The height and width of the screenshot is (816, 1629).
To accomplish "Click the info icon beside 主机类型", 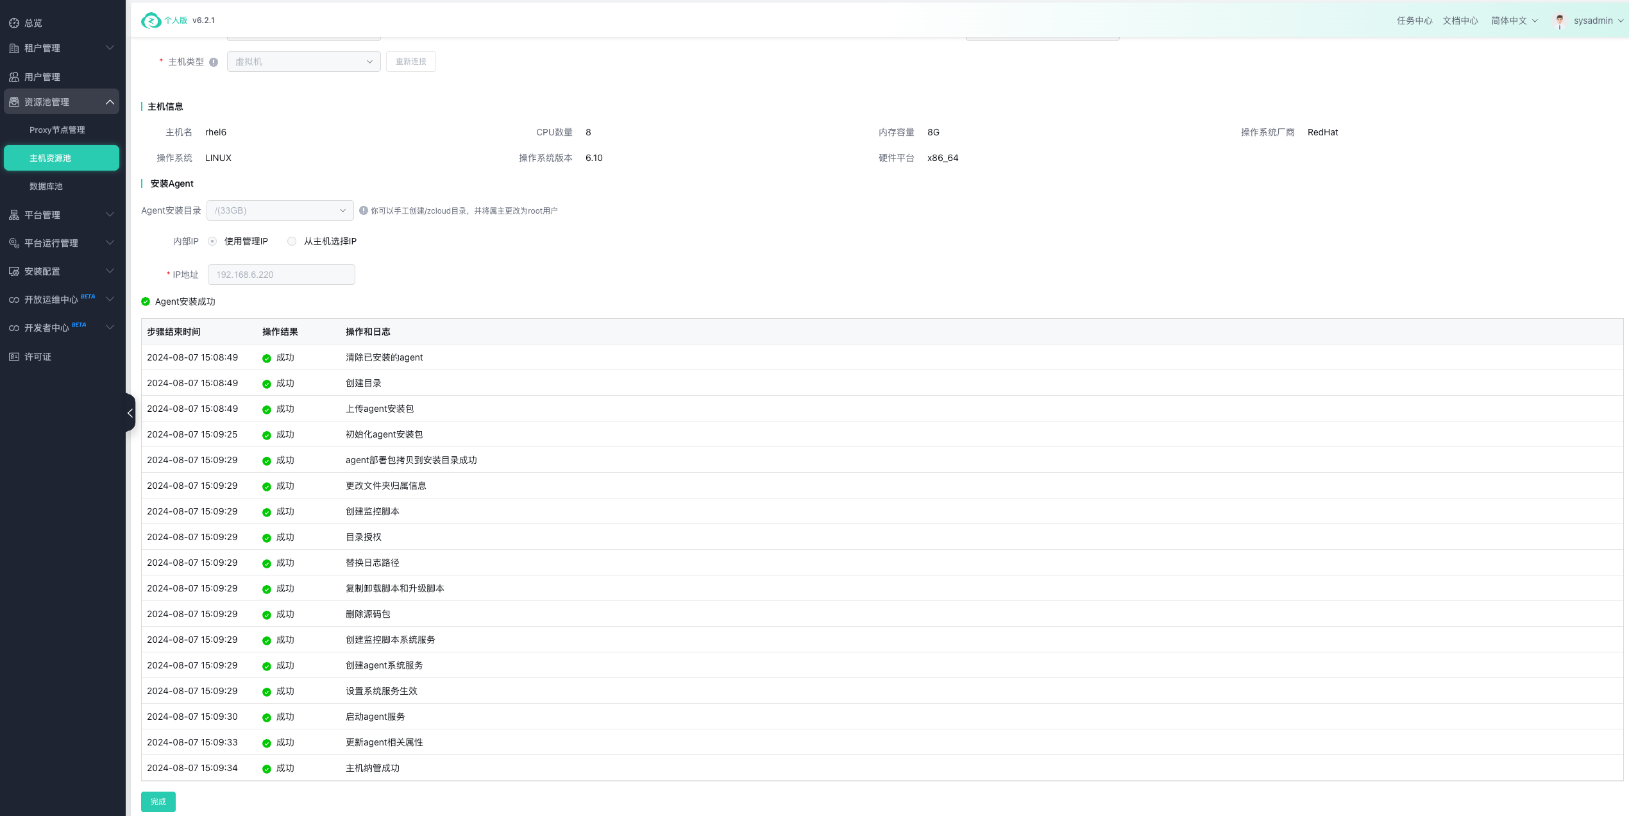I will coord(214,62).
